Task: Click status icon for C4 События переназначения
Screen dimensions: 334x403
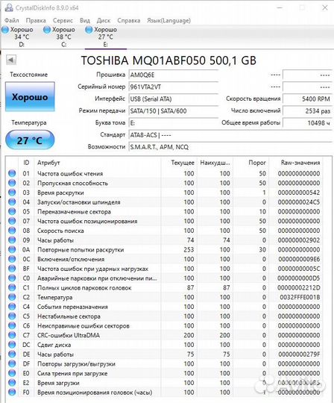Action: pos(12,307)
